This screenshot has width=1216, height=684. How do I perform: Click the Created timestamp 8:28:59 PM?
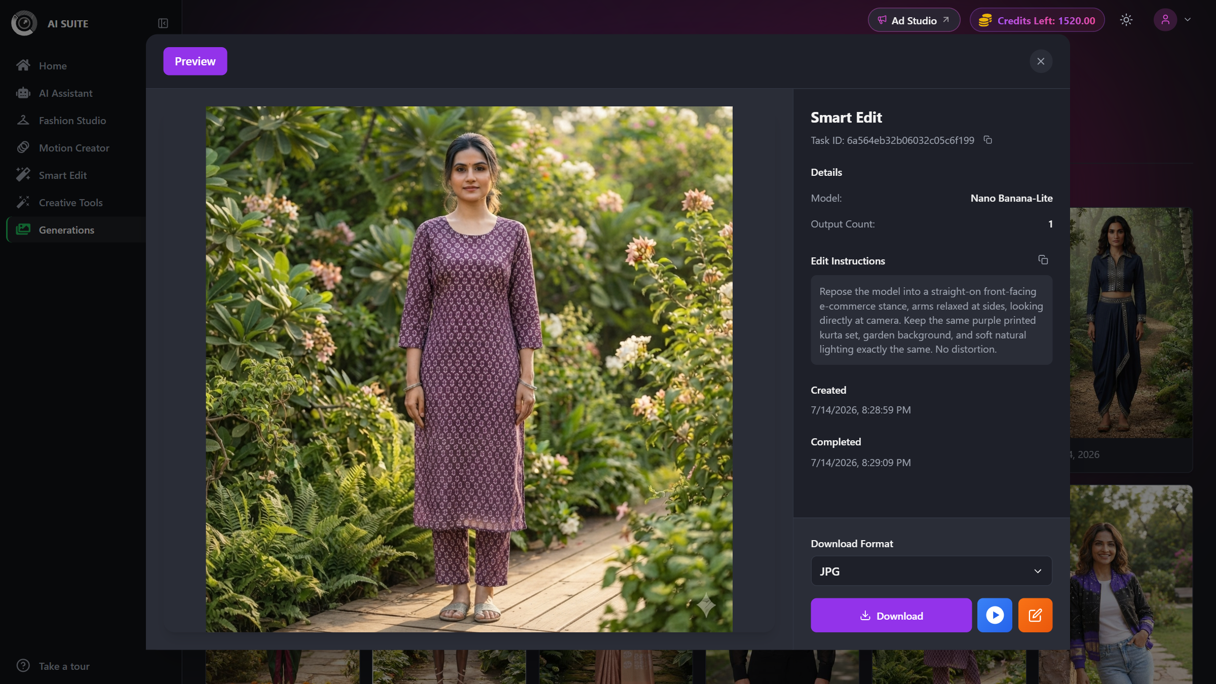click(x=861, y=410)
